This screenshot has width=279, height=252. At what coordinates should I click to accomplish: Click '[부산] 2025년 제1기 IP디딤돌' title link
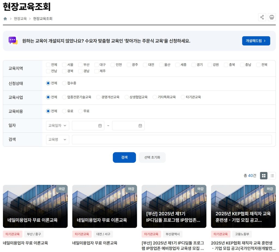173,245
